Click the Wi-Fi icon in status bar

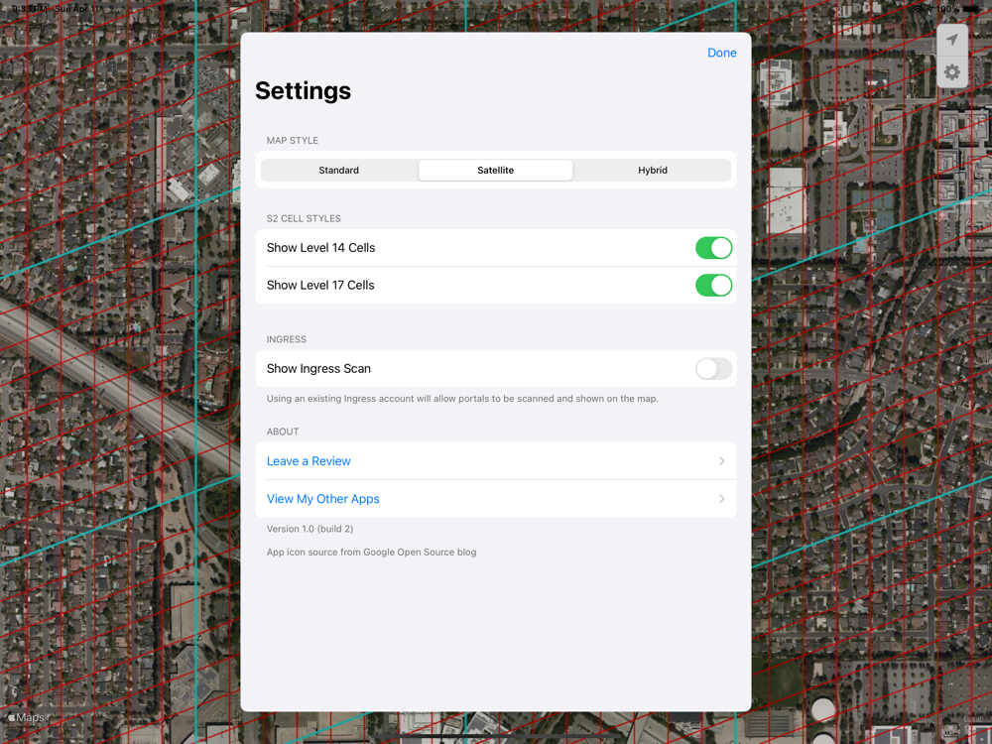point(918,9)
